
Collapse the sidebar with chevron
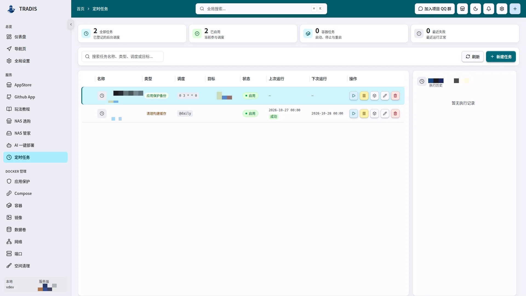[x=71, y=24]
